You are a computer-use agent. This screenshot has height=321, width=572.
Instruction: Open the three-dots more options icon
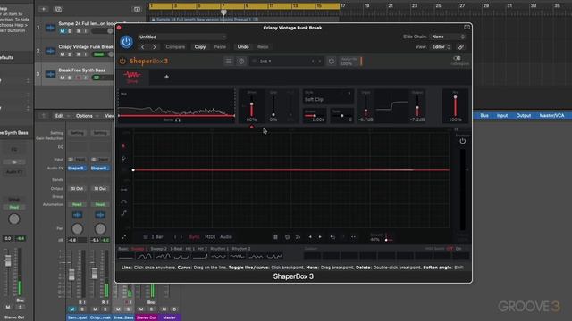pos(354,237)
